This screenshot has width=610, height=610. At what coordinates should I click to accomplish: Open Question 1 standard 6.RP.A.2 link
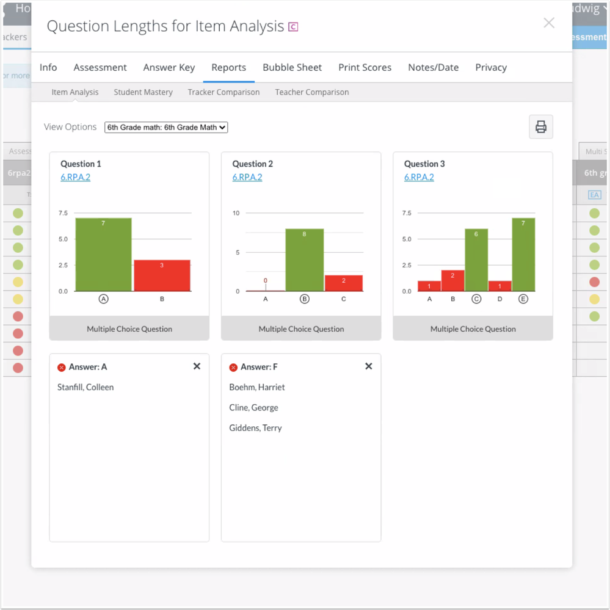[x=76, y=178]
